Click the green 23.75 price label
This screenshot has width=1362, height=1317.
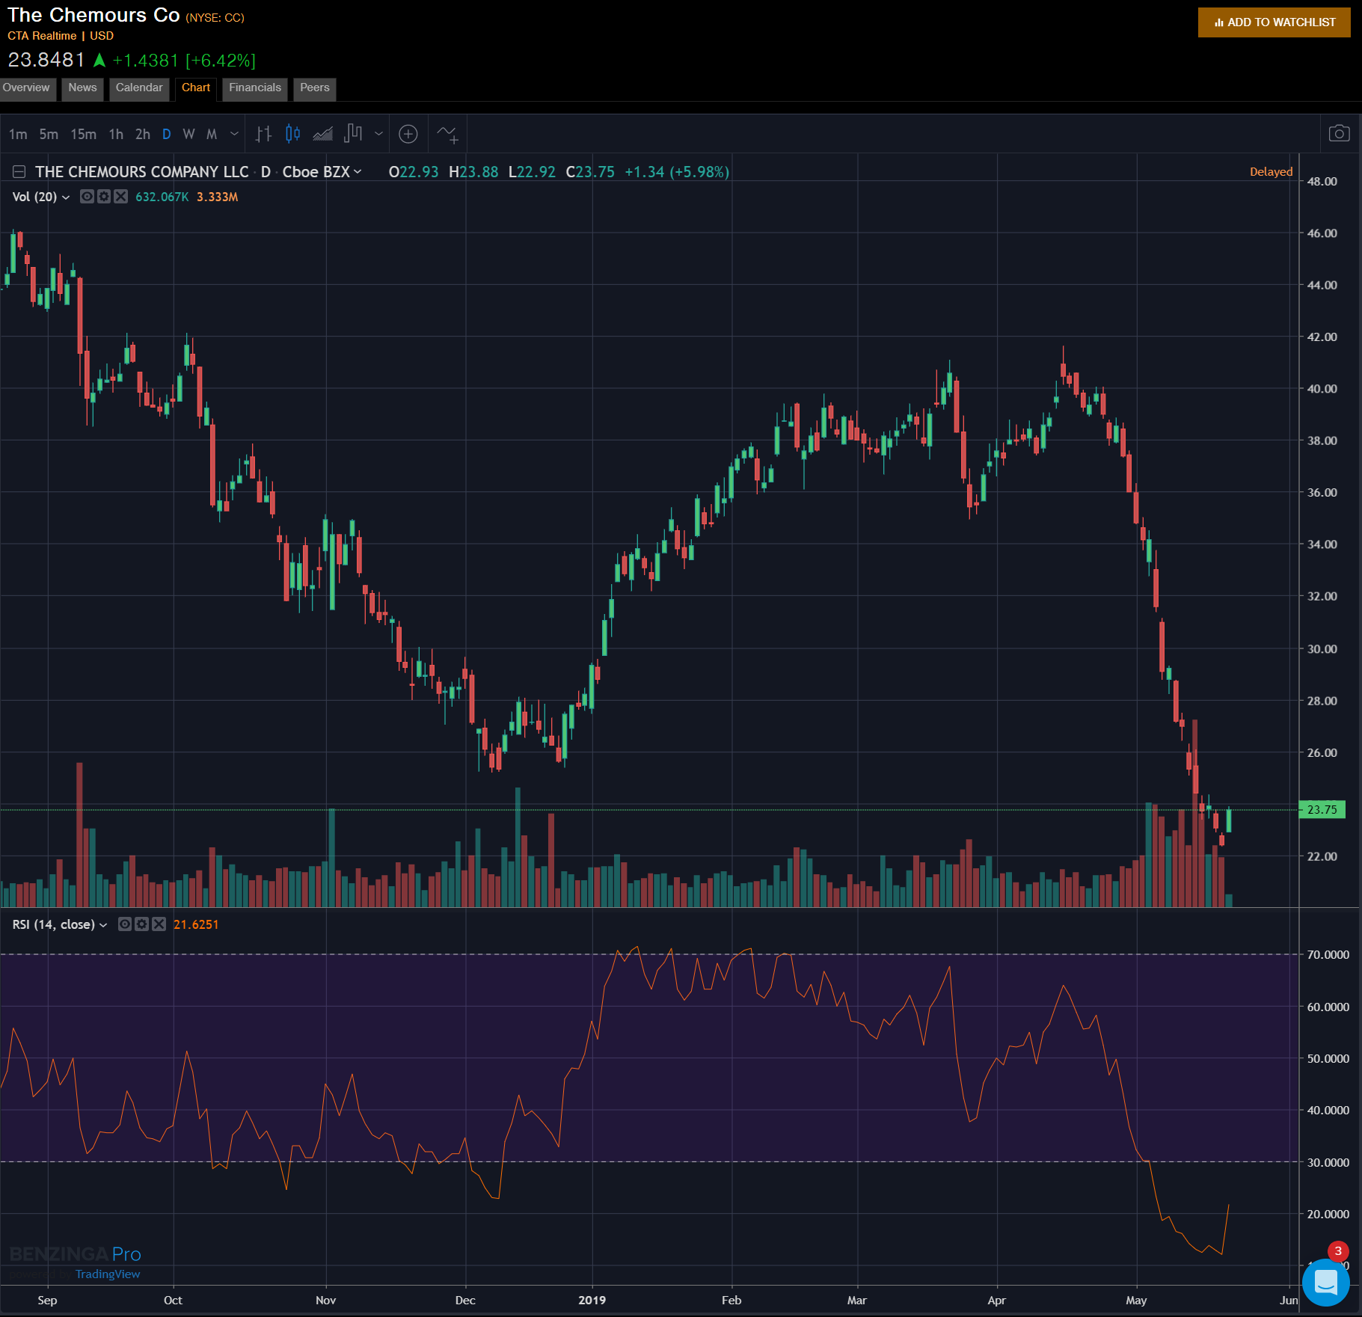(x=1322, y=809)
